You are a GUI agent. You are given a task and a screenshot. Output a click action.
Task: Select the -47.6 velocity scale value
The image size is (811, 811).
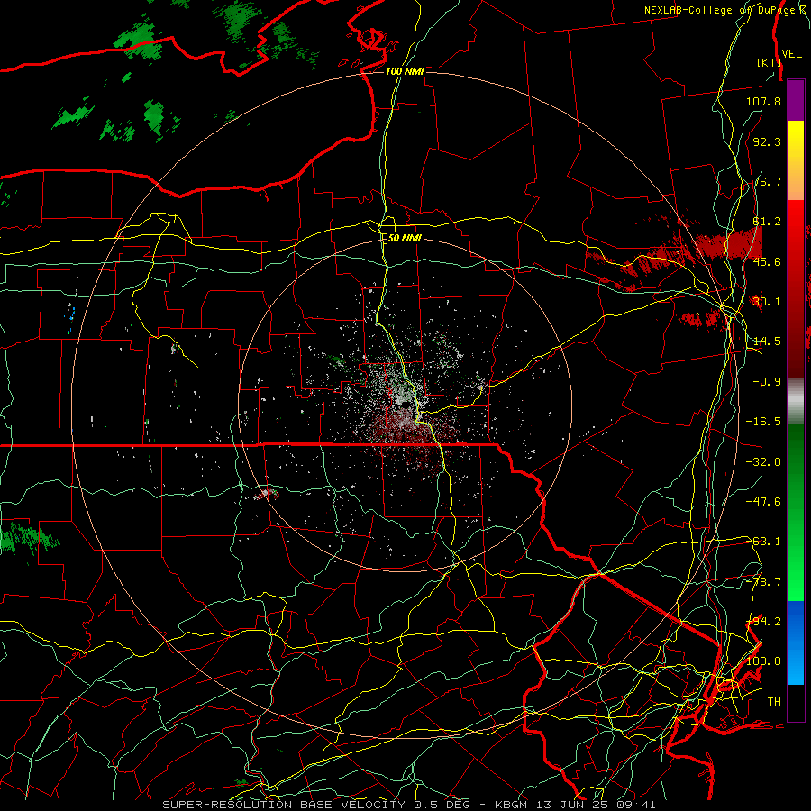[x=763, y=502]
